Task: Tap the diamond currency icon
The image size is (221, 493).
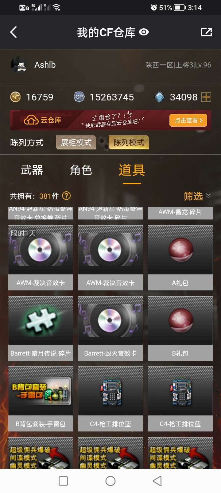Action: coord(159,97)
